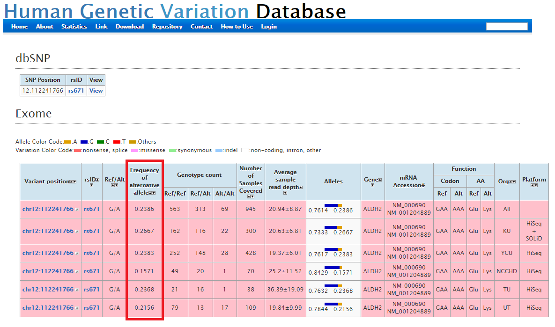This screenshot has height=327, width=555.
Task: Sort Average sample read depth descending
Action: 285,193
